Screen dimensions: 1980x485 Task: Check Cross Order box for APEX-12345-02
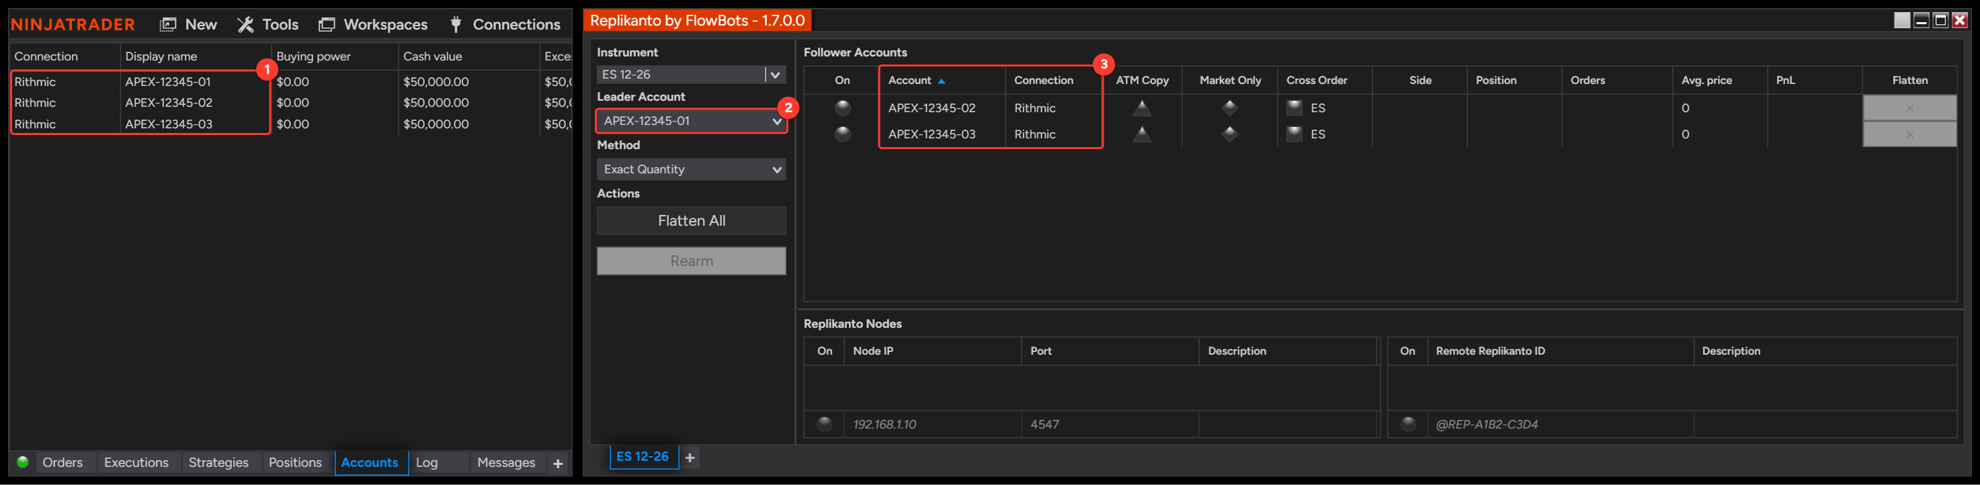point(1294,107)
